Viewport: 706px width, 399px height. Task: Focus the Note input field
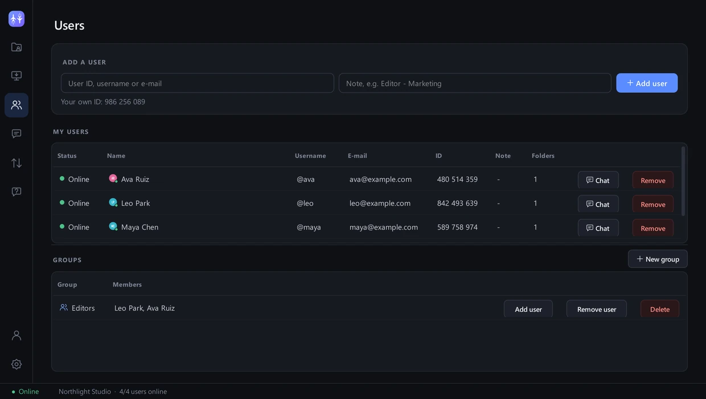[475, 83]
